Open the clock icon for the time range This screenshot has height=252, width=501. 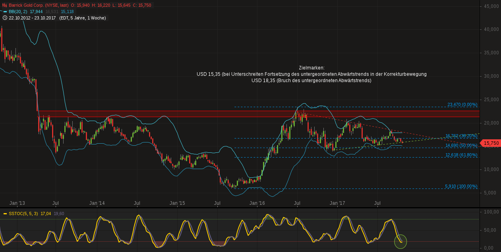click(4, 18)
